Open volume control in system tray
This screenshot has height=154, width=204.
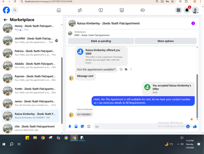182,144
